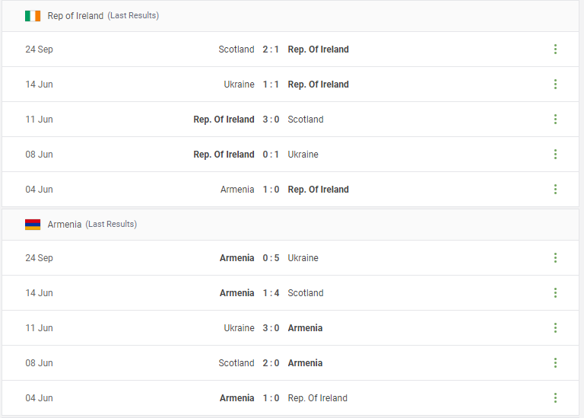Open three-dot menu for 04 Jun Ireland results row
584x418 pixels.
[x=555, y=190]
